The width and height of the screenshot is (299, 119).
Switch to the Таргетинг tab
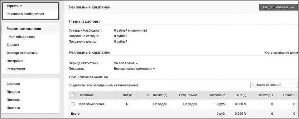(14, 6)
